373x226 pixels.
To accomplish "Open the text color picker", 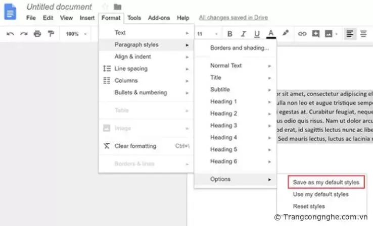I will click(271, 34).
